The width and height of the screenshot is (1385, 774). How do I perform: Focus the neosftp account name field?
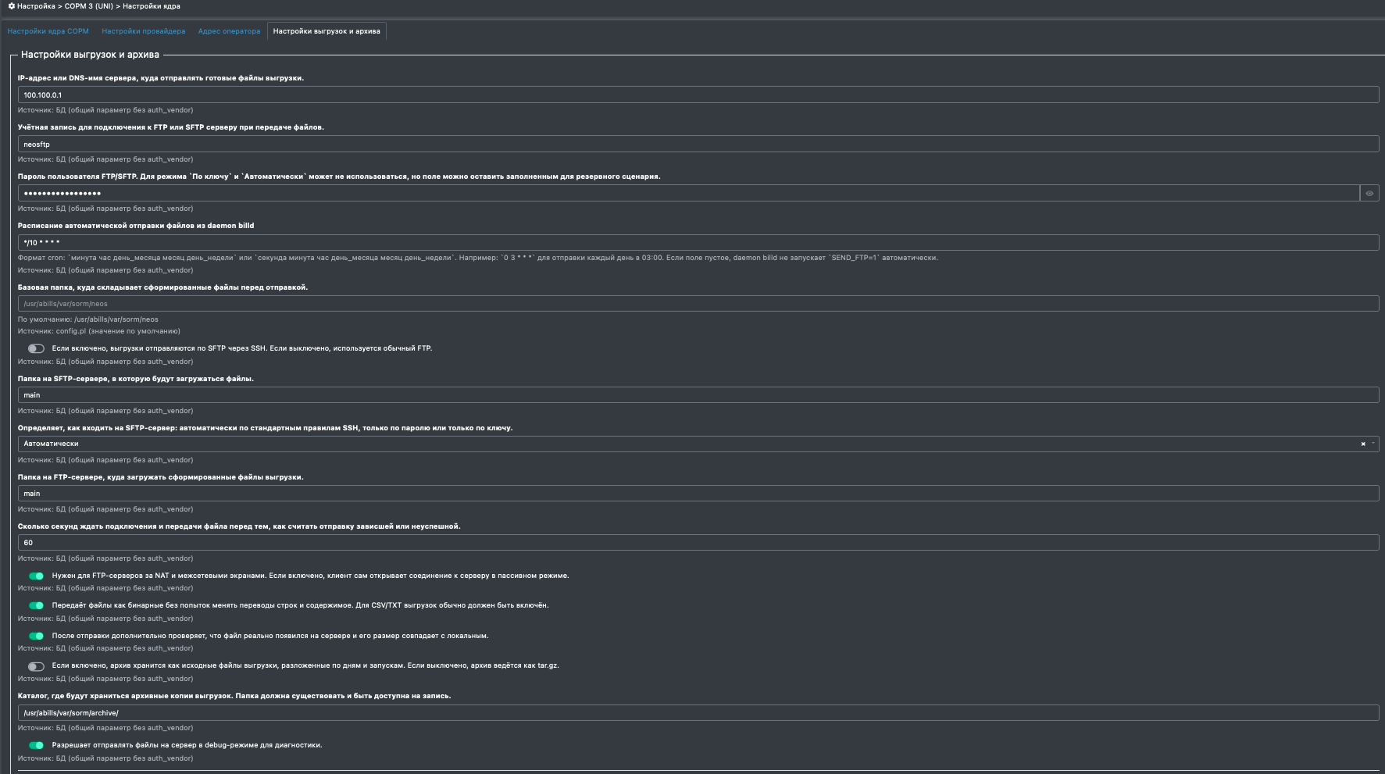tap(698, 144)
